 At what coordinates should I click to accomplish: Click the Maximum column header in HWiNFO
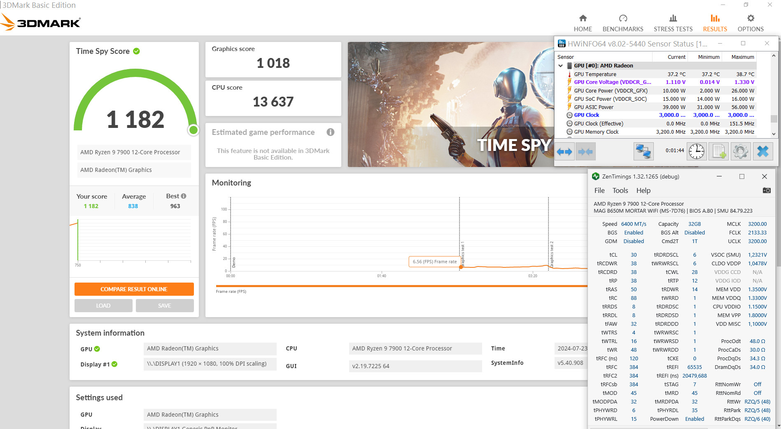click(x=743, y=57)
